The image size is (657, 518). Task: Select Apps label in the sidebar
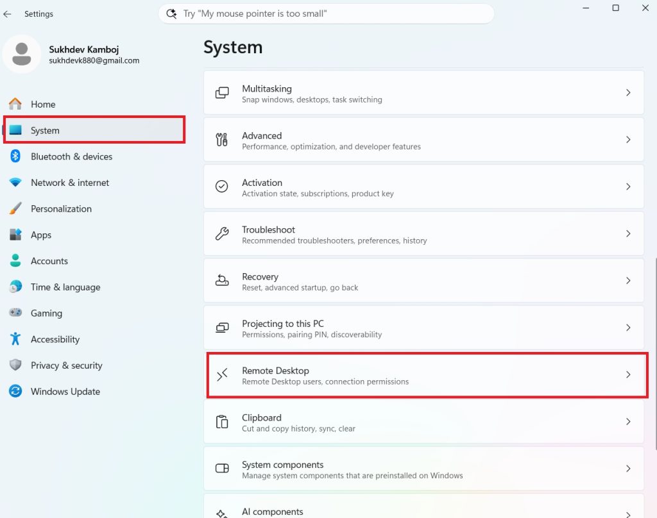click(x=41, y=235)
